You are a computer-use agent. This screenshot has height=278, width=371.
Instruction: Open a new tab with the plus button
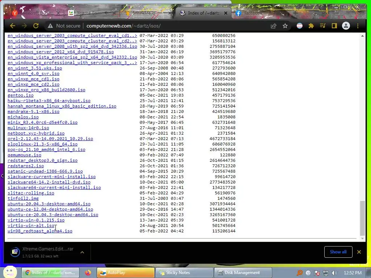[295, 13]
